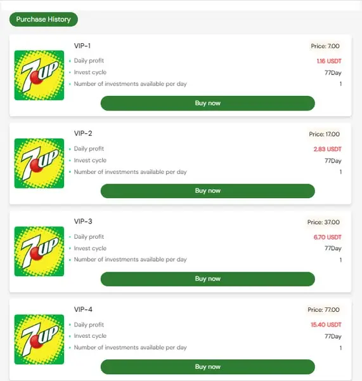362x381 pixels.
Task: Click the 6.70 USDT daily profit value
Action: [x=328, y=237]
